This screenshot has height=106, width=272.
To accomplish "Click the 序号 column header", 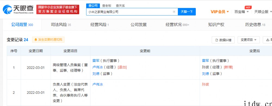I will tap(14, 51).
